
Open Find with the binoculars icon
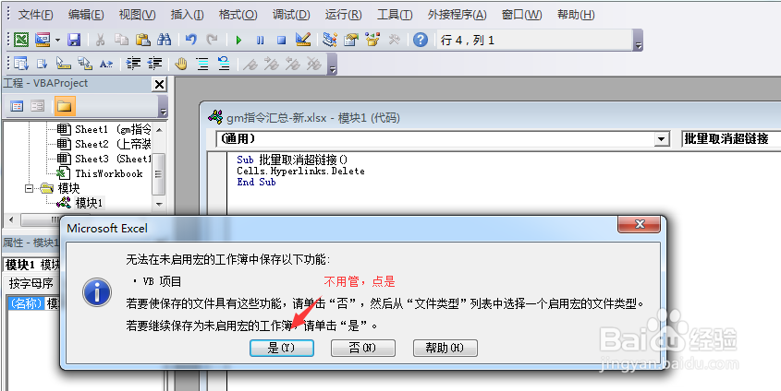pyautogui.click(x=164, y=40)
